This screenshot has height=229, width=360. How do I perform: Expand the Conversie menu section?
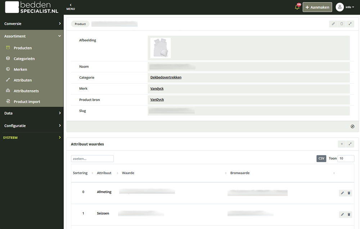pos(32,24)
